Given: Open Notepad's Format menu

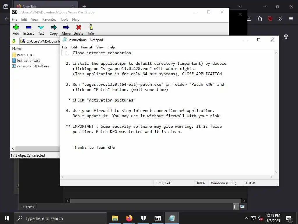Looking at the screenshot, I should tap(87, 47).
